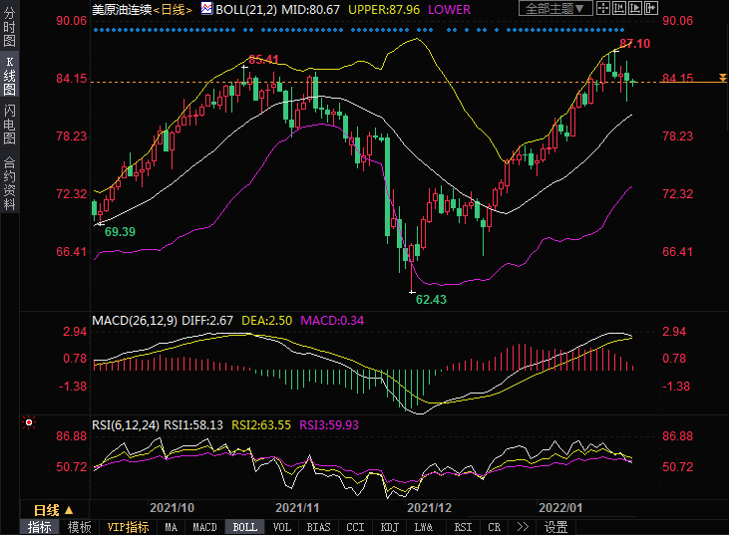
Task: Toggle the MACD indicator button
Action: [204, 527]
